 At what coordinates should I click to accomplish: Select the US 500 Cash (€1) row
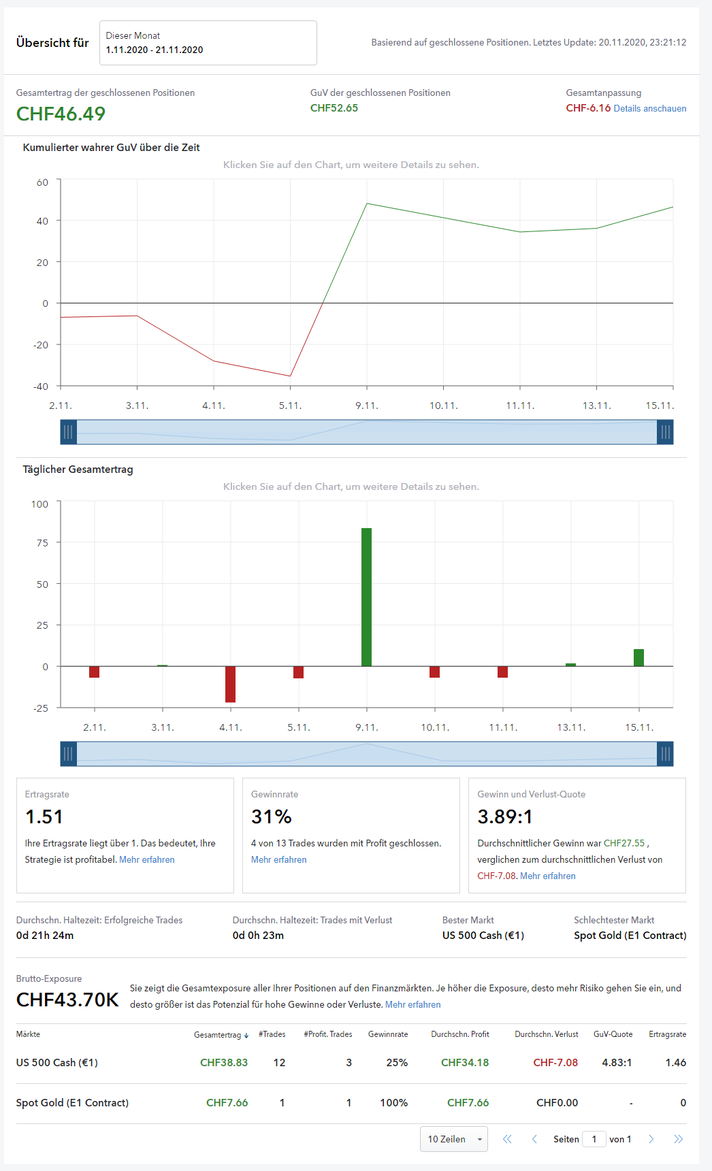(x=57, y=1063)
